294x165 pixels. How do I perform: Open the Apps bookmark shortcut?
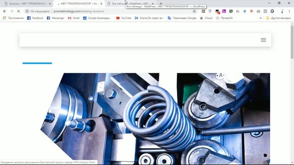13,18
